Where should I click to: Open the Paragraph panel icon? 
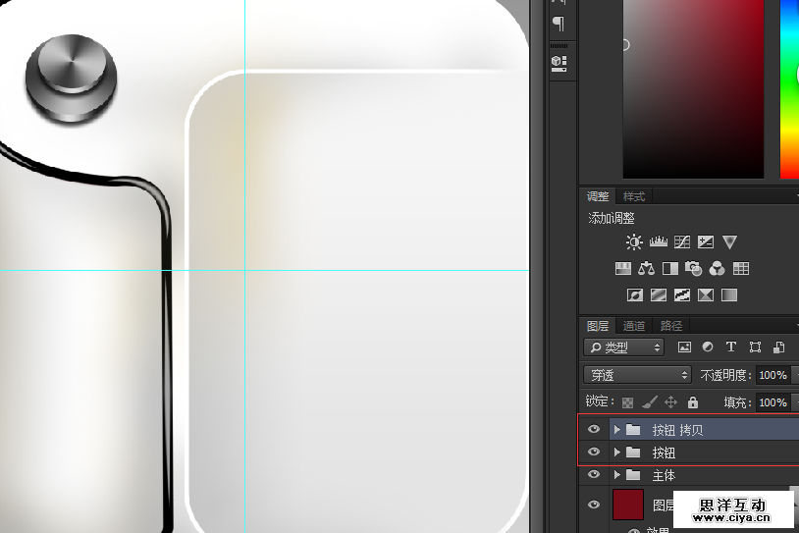click(x=559, y=23)
